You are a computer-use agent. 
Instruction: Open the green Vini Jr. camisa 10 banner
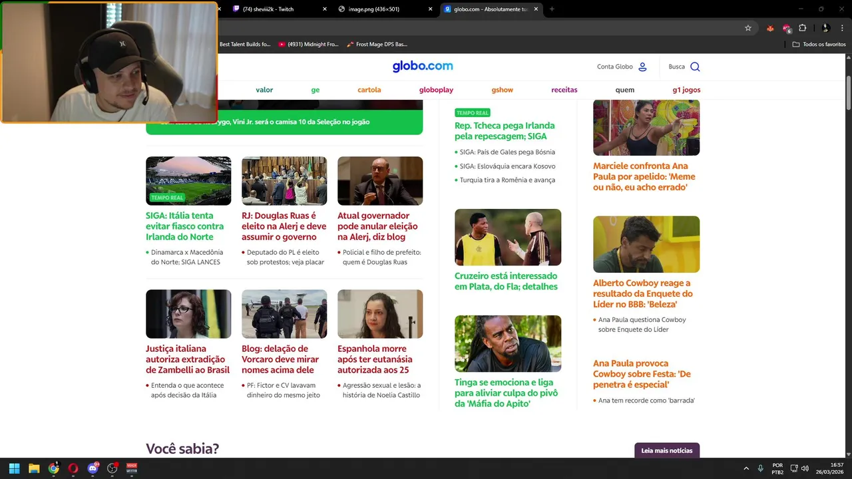point(284,122)
